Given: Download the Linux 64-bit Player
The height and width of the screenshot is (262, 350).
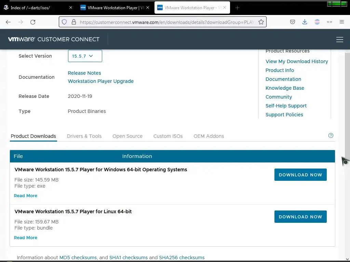Looking at the screenshot, I should click(300, 217).
